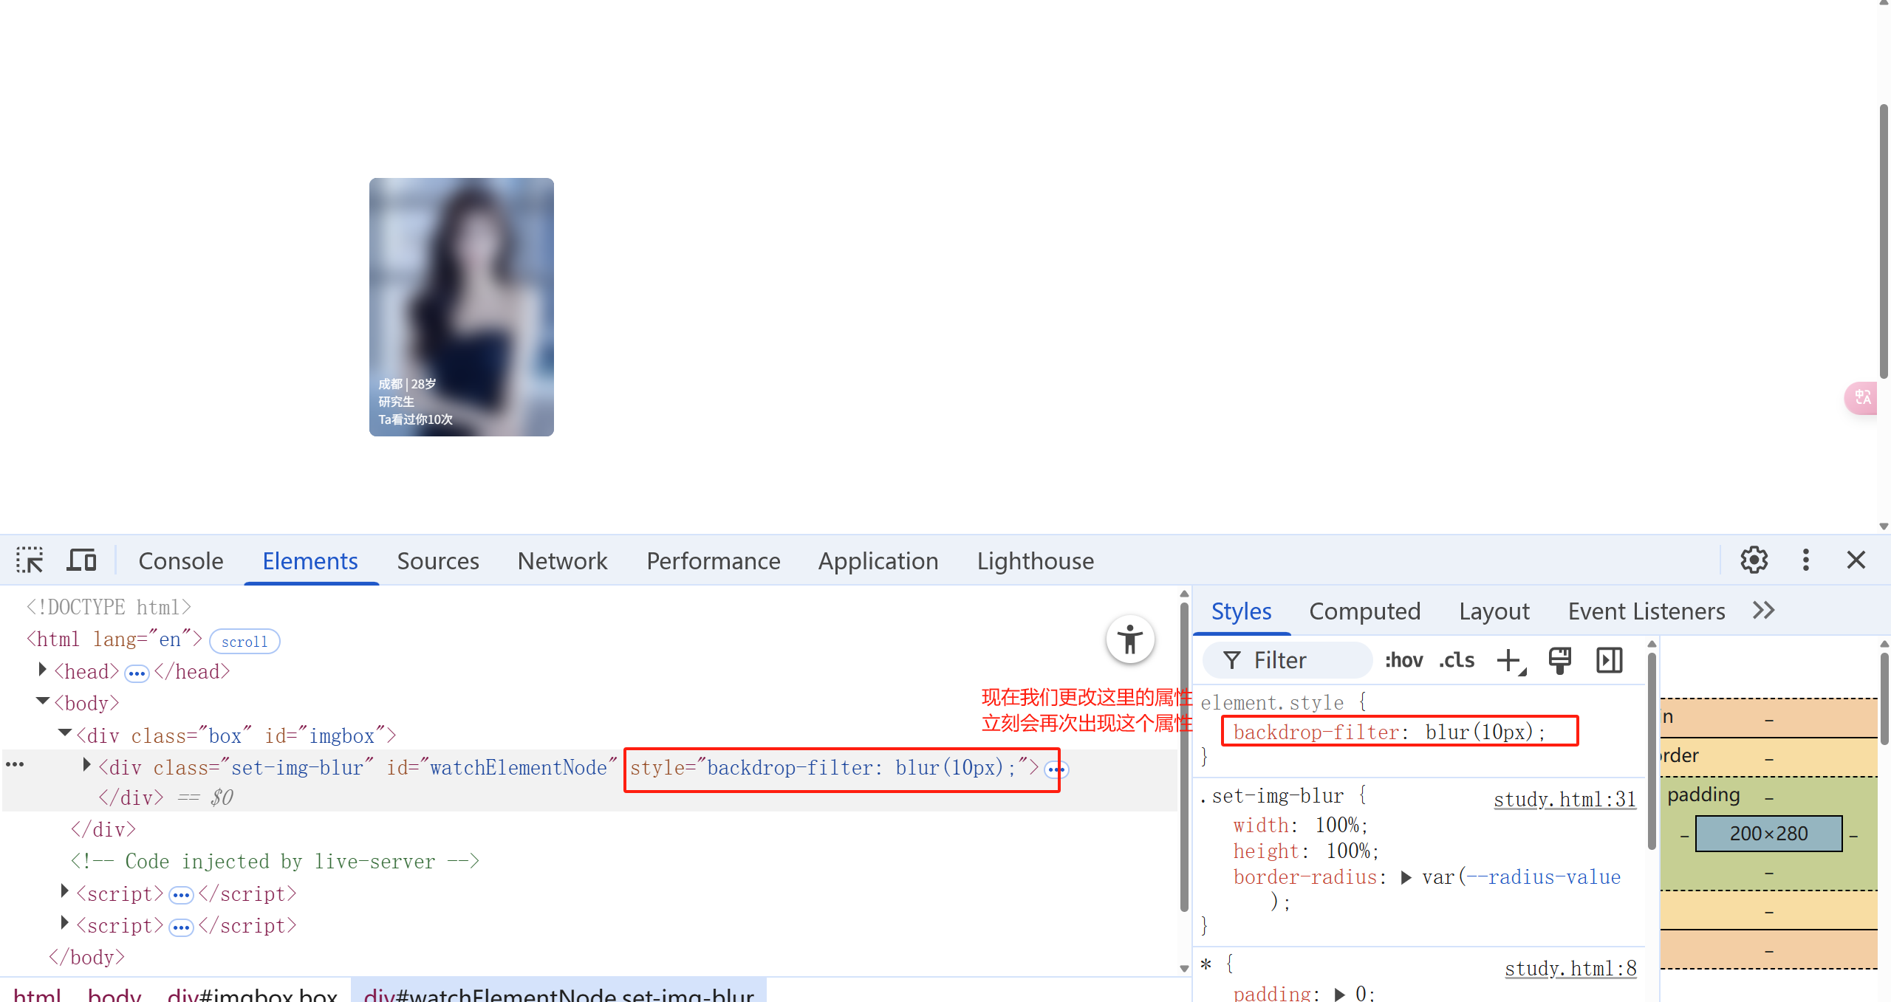This screenshot has width=1891, height=1002.
Task: Open the Computed styles tab
Action: click(1364, 611)
